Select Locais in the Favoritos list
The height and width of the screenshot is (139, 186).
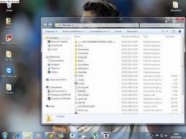(53, 49)
